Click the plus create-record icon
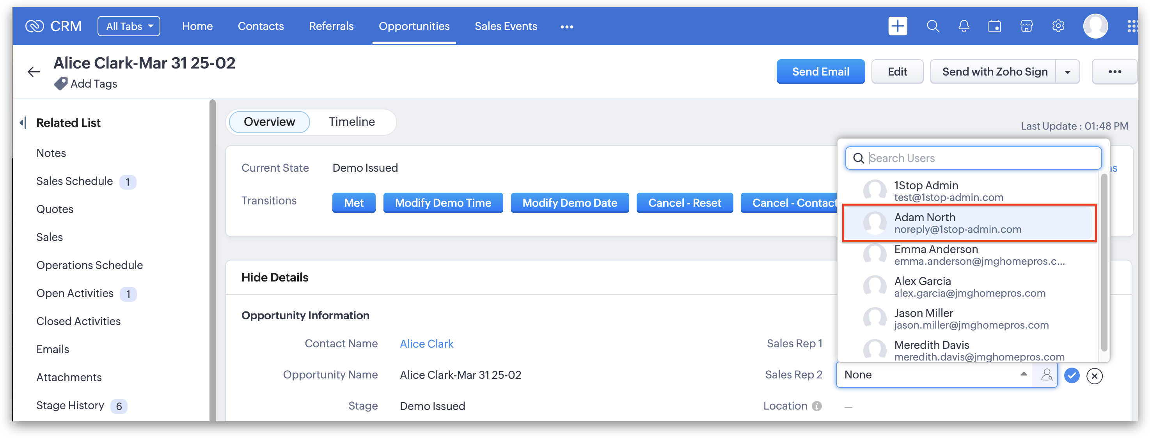Screen dimensions: 1150x438 pos(897,26)
